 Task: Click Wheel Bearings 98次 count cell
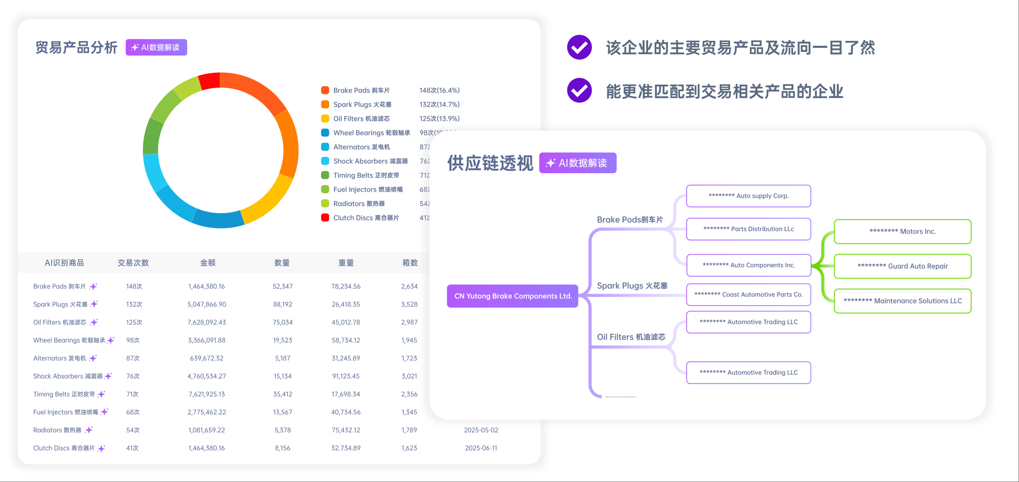pyautogui.click(x=133, y=340)
